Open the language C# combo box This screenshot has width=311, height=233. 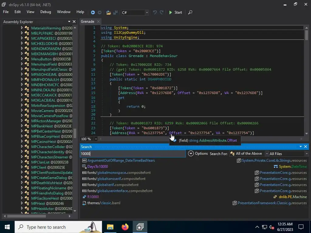[x=135, y=12]
